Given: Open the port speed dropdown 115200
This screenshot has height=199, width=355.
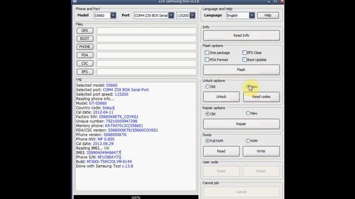Looking at the screenshot, I should coord(192,15).
